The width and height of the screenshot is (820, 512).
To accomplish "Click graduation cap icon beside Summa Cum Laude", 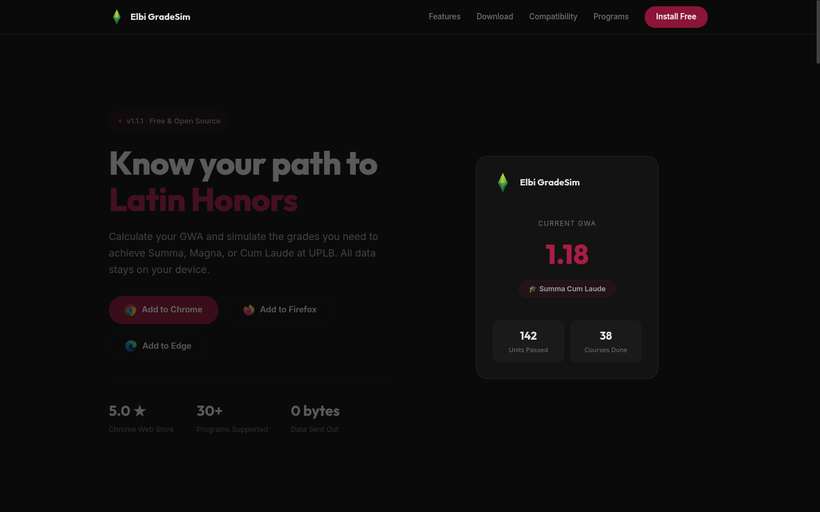I will 532,289.
